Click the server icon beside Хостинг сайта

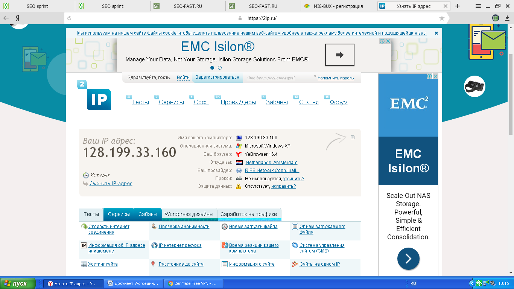[84, 264]
